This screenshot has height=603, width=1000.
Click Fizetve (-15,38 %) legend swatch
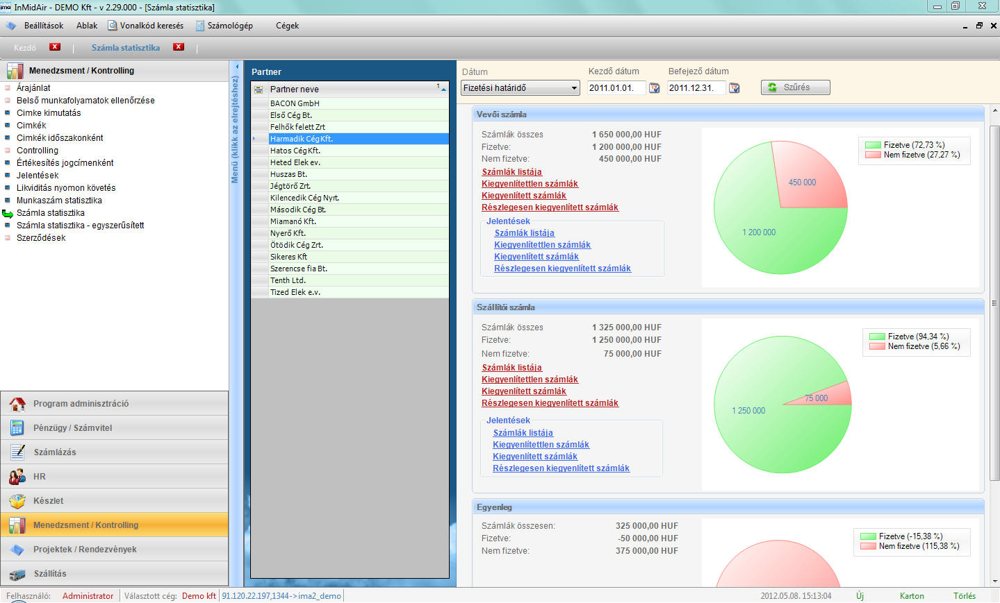point(868,536)
